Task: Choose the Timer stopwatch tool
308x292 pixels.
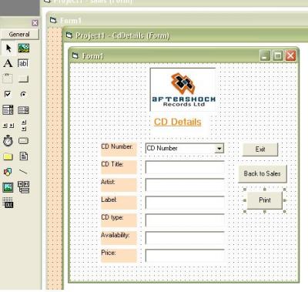Action: click(x=8, y=141)
